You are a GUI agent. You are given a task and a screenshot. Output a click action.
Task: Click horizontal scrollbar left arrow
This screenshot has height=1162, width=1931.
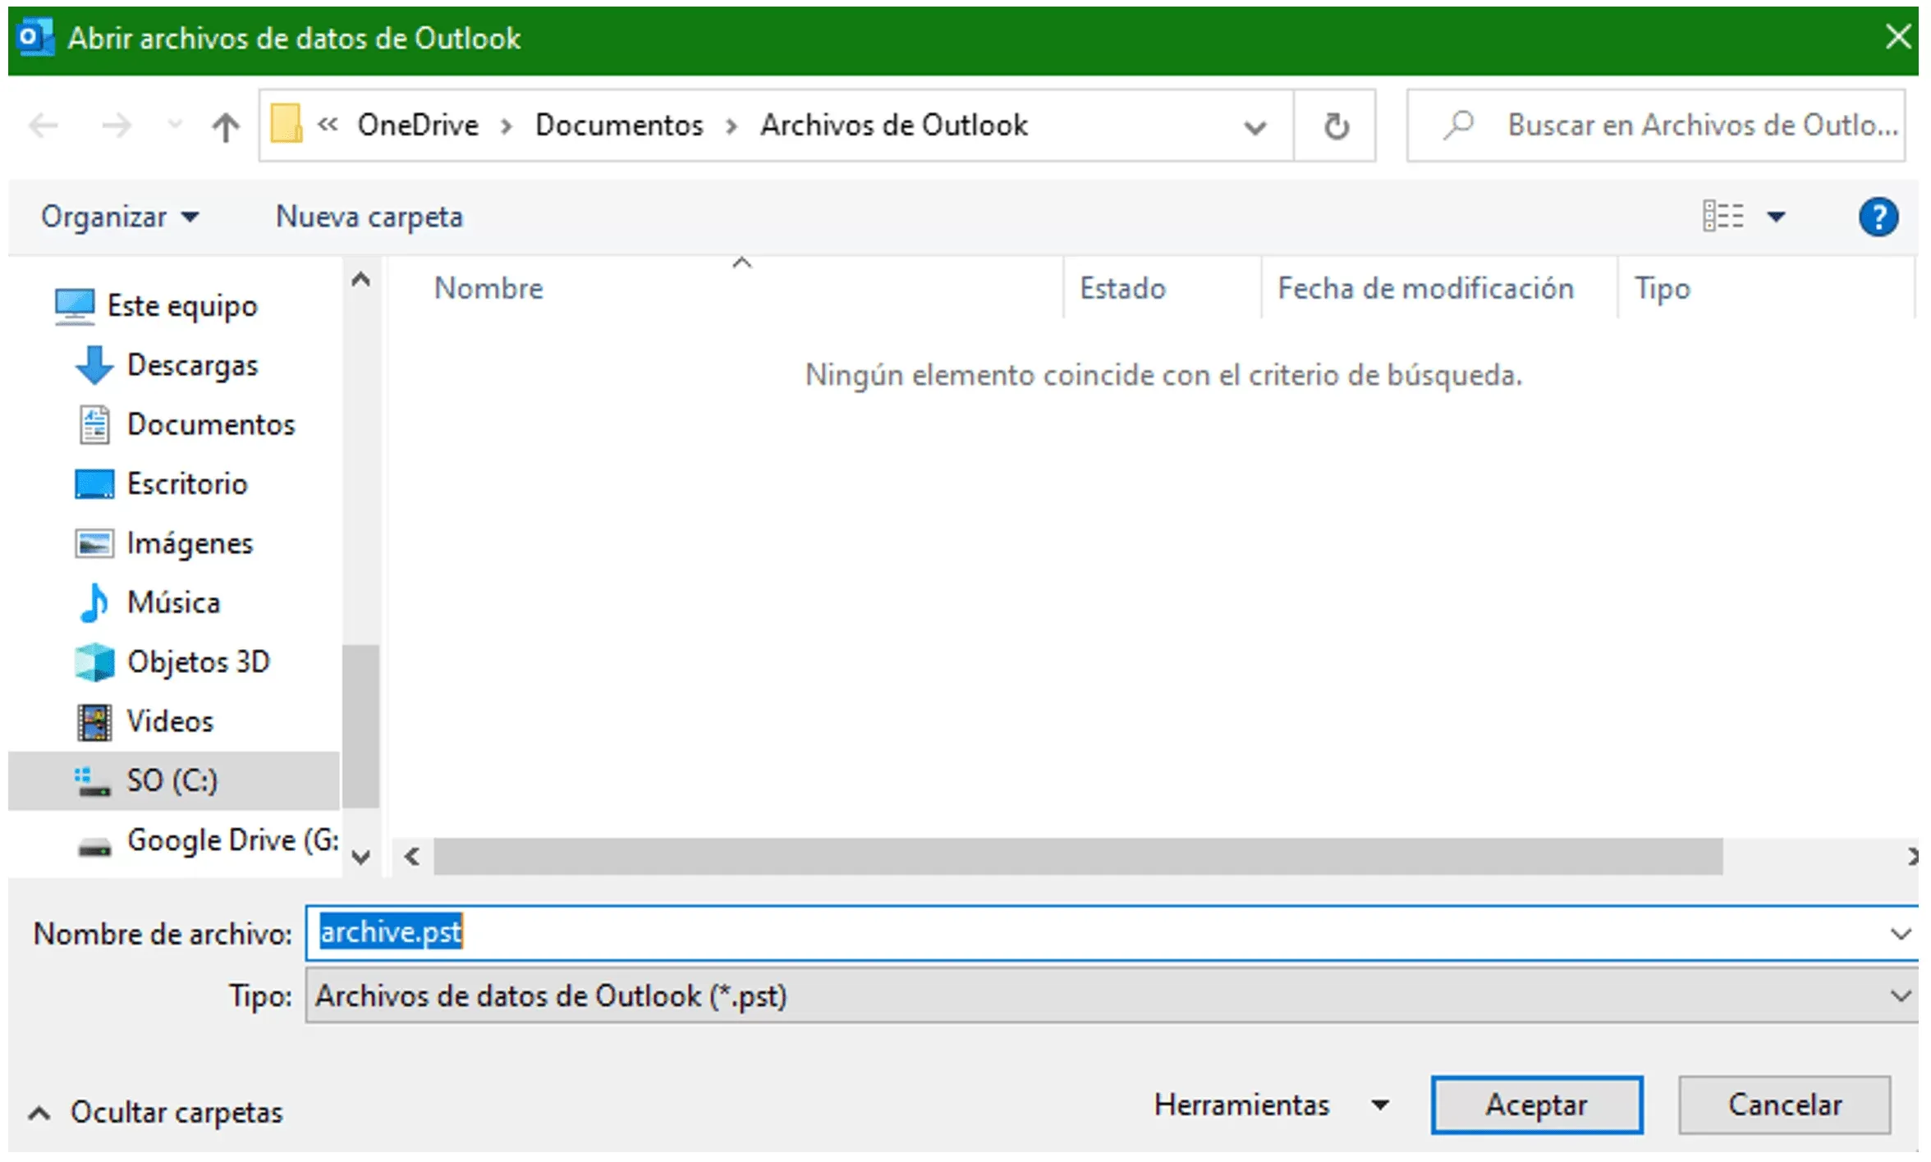point(412,857)
